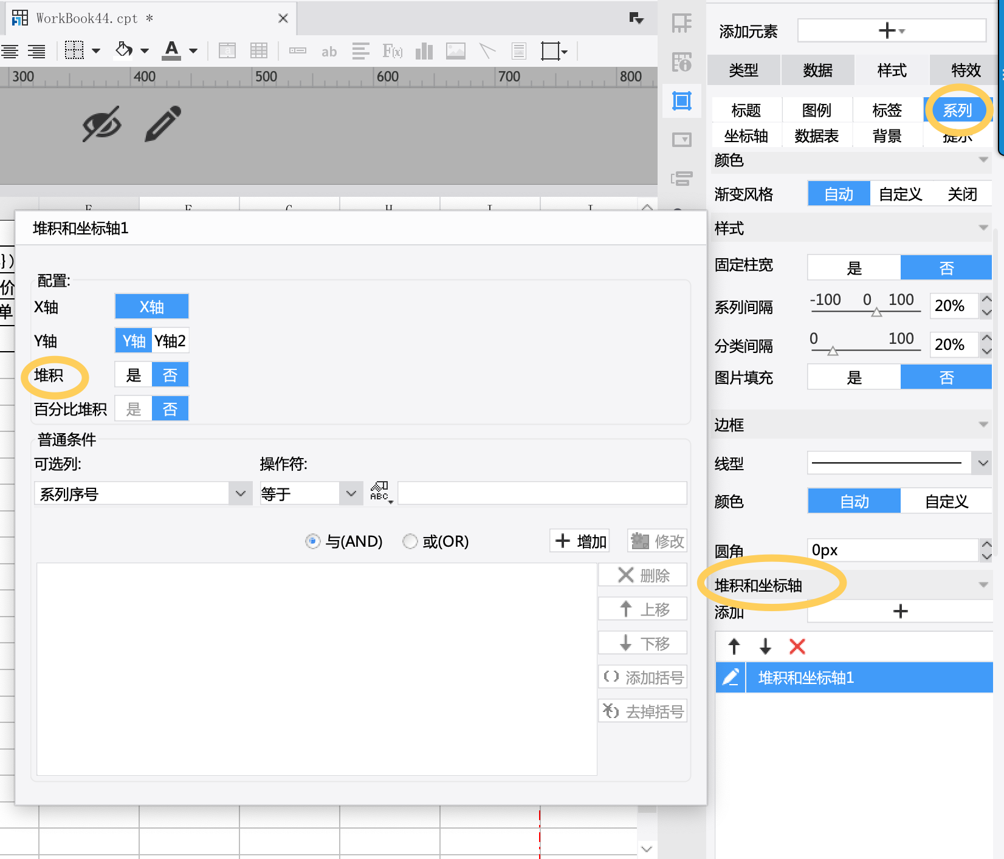Delete selected item with red X icon

[797, 646]
